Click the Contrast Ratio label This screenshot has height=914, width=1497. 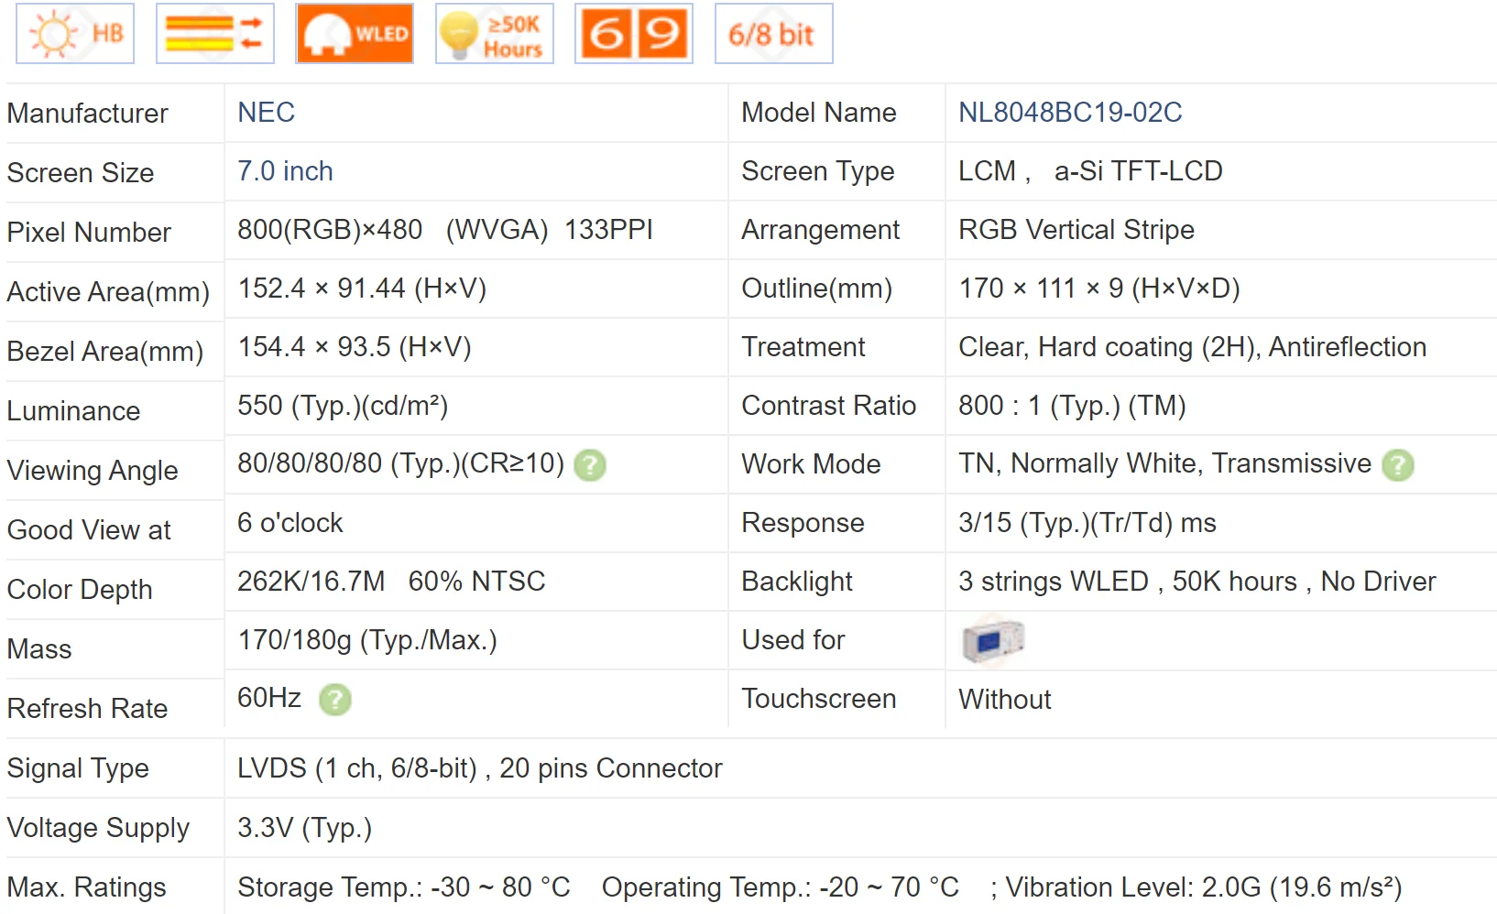click(x=829, y=406)
